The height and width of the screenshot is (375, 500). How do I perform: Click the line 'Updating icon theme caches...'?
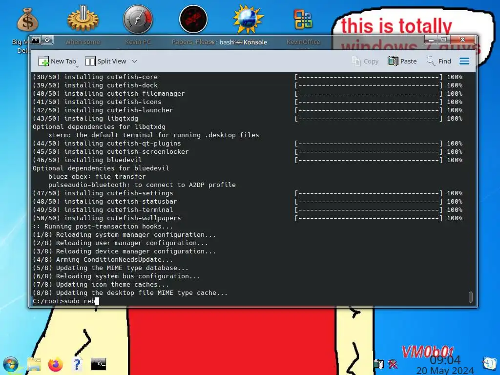pos(101,284)
